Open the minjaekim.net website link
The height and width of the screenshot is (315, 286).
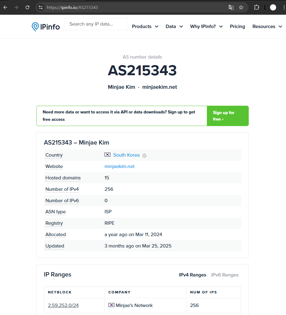click(x=119, y=166)
